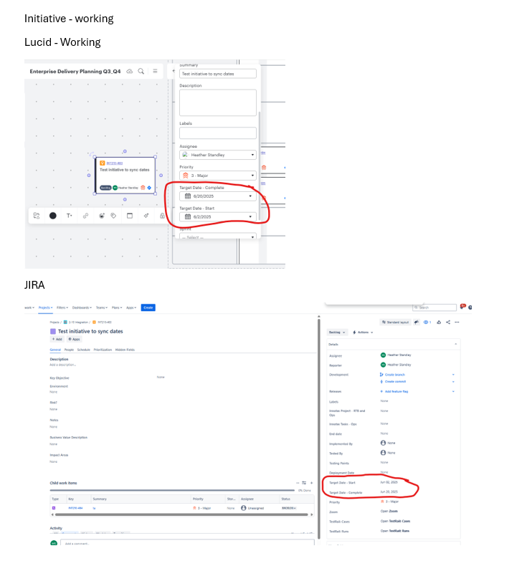Click the thumbs-up vote icon in Jira
Viewport: 532px width, 561px height.
(x=439, y=322)
